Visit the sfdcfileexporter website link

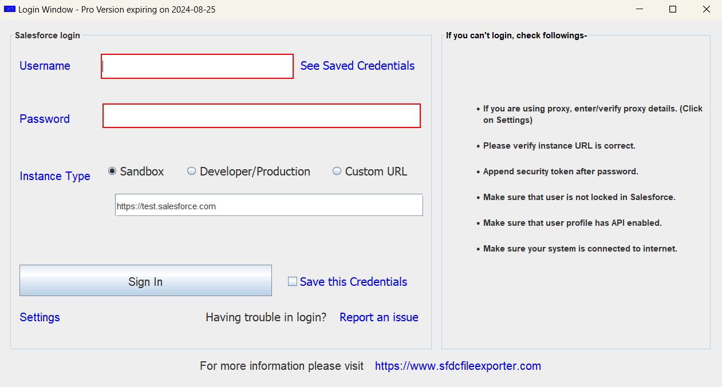tap(457, 366)
